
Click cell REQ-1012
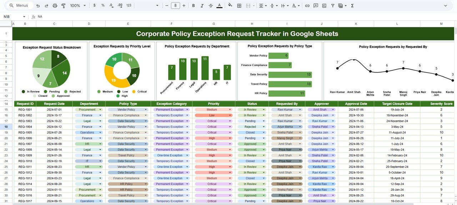(25, 172)
